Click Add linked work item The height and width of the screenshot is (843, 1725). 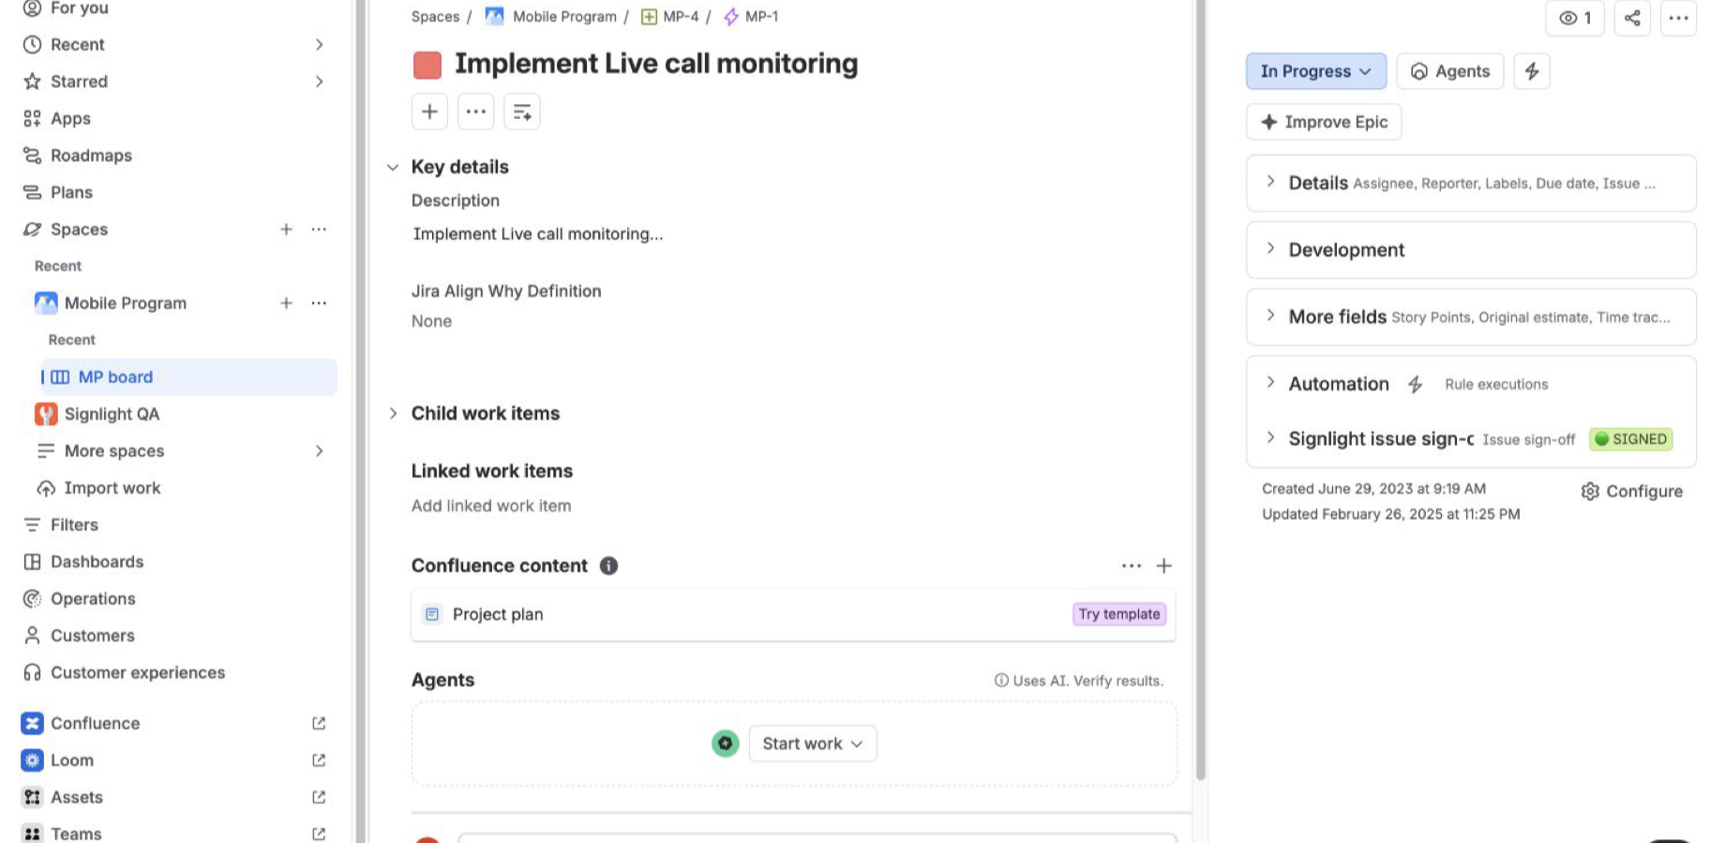[491, 506]
